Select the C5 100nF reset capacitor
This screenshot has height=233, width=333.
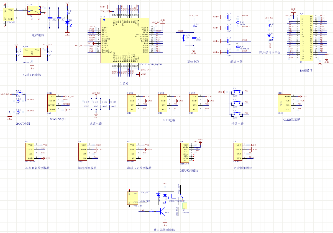pos(194,38)
